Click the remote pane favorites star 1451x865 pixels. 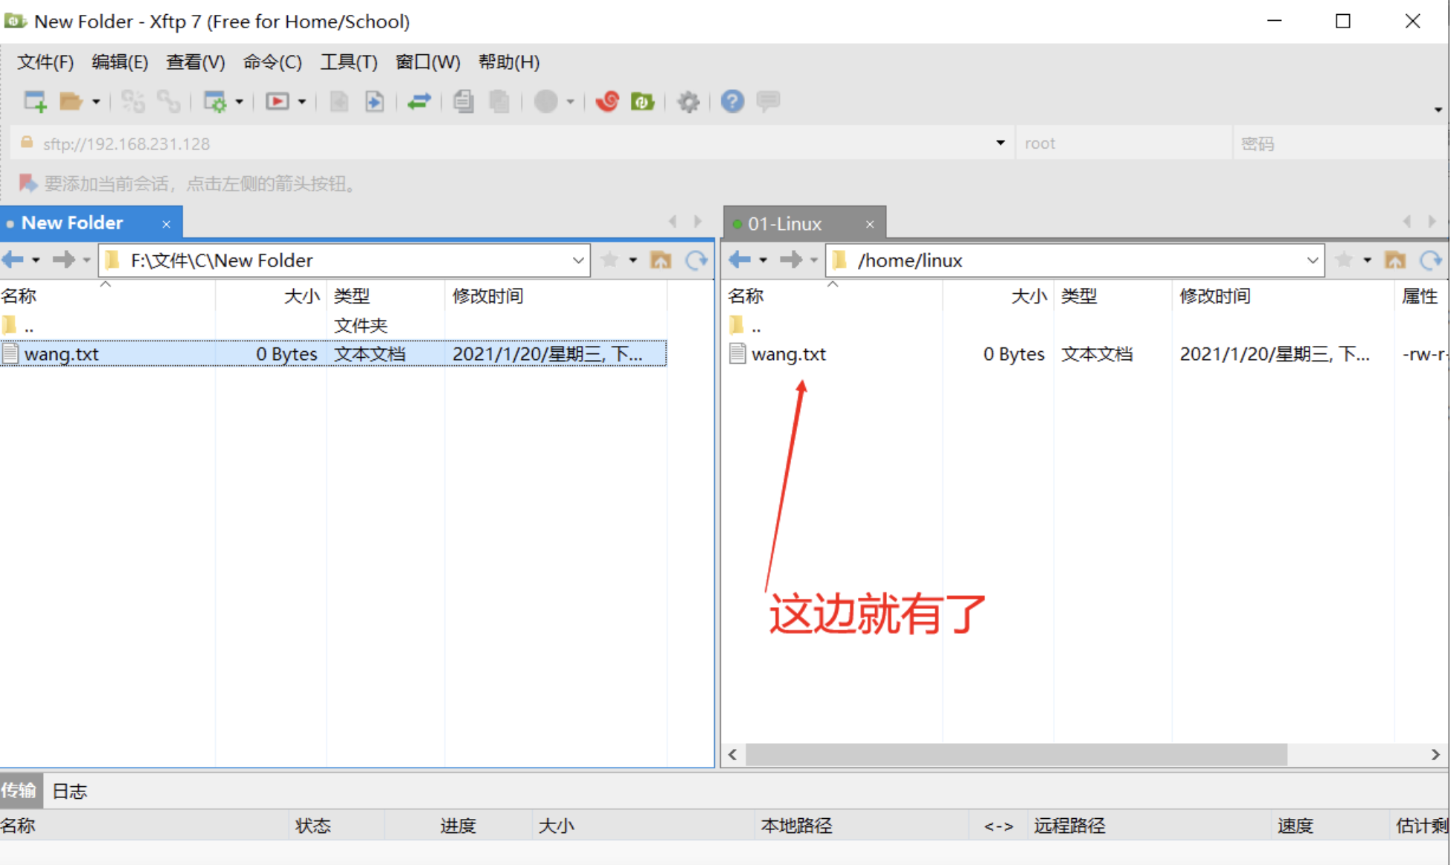click(1344, 260)
